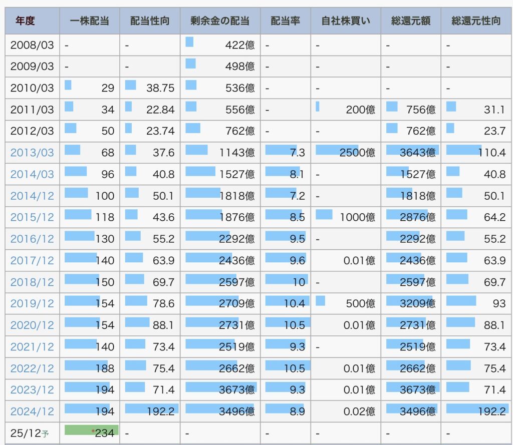This screenshot has height=445, width=513.
Task: Click the 110.4 total return ratio cell
Action: [475, 153]
